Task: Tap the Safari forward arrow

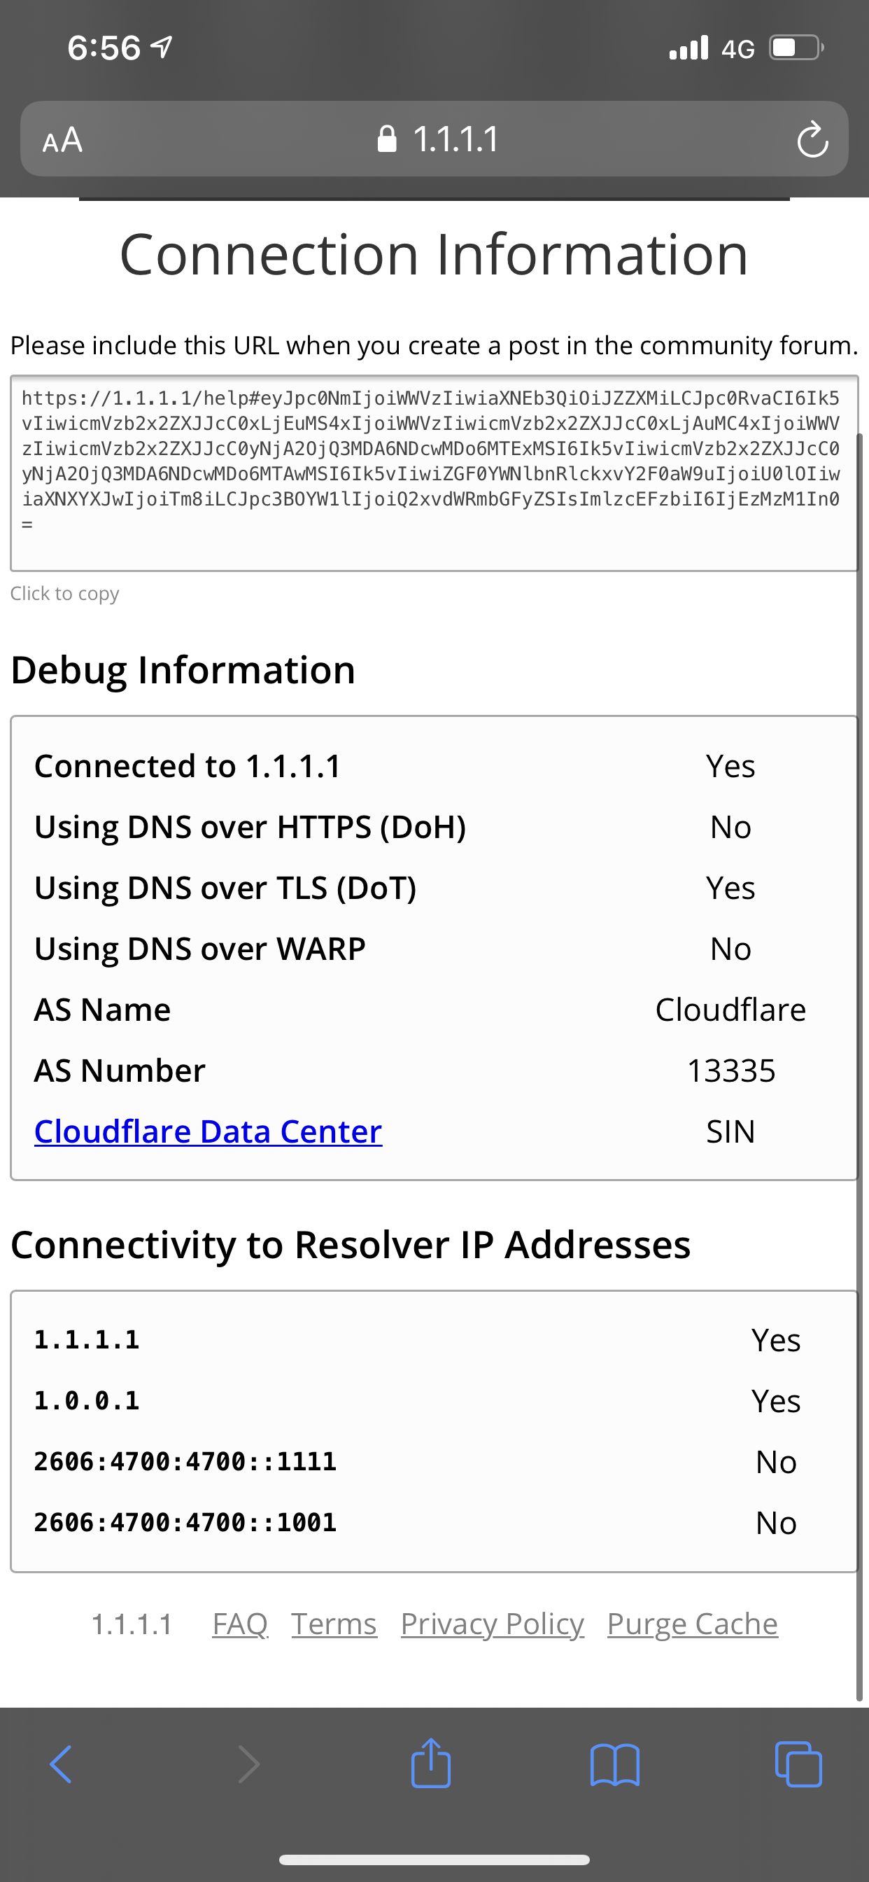Action: pos(249,1764)
